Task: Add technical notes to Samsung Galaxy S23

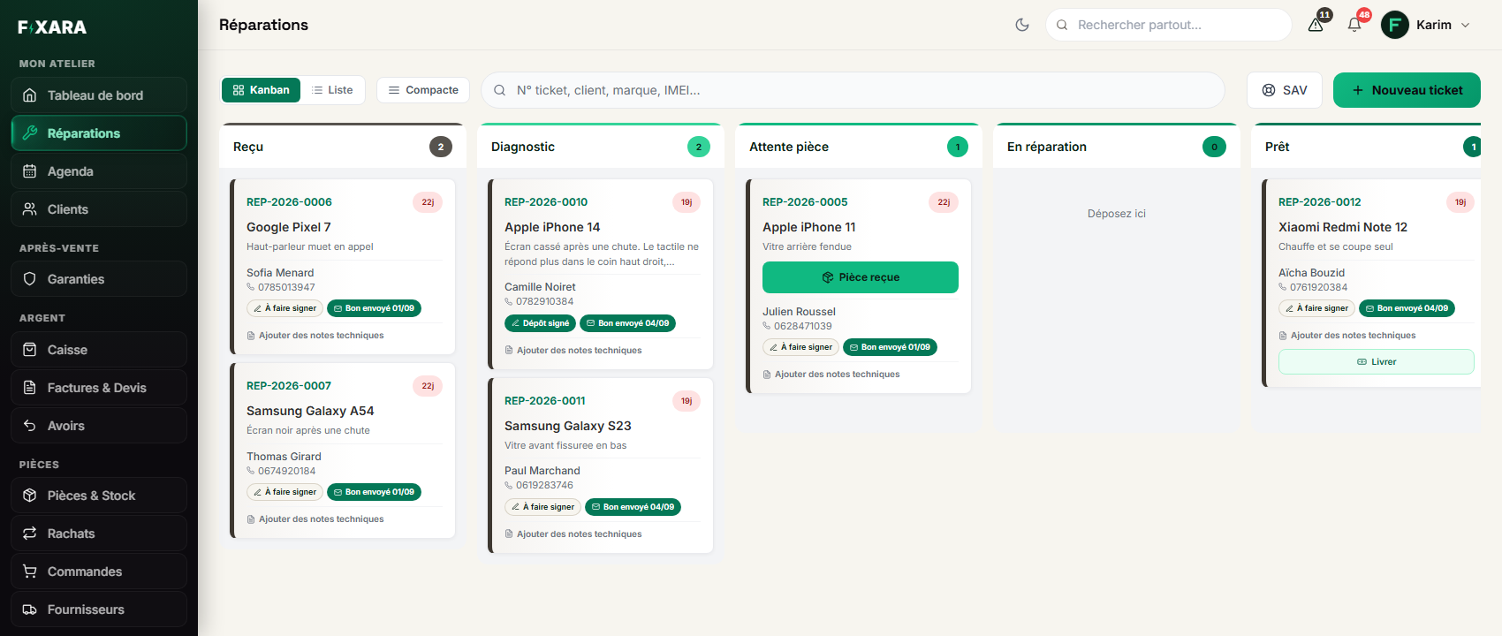Action: tap(573, 534)
